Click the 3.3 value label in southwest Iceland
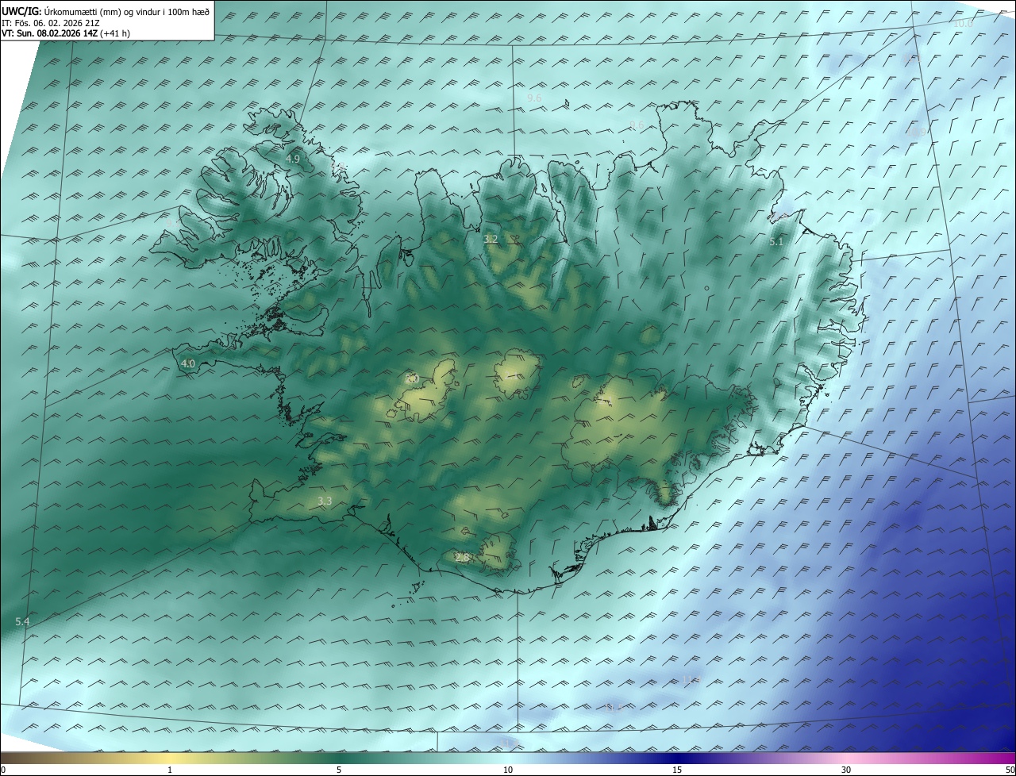This screenshot has height=776, width=1016. point(325,501)
